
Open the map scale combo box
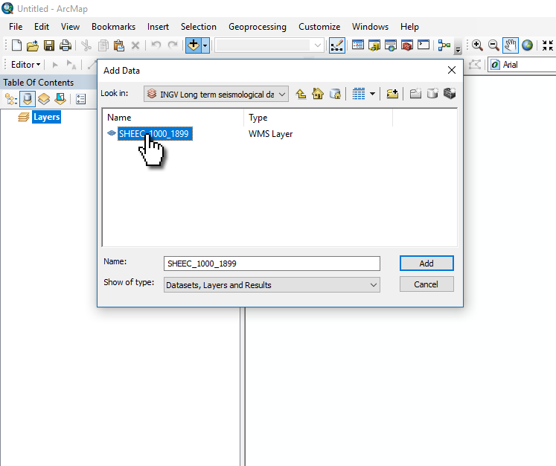(x=269, y=45)
